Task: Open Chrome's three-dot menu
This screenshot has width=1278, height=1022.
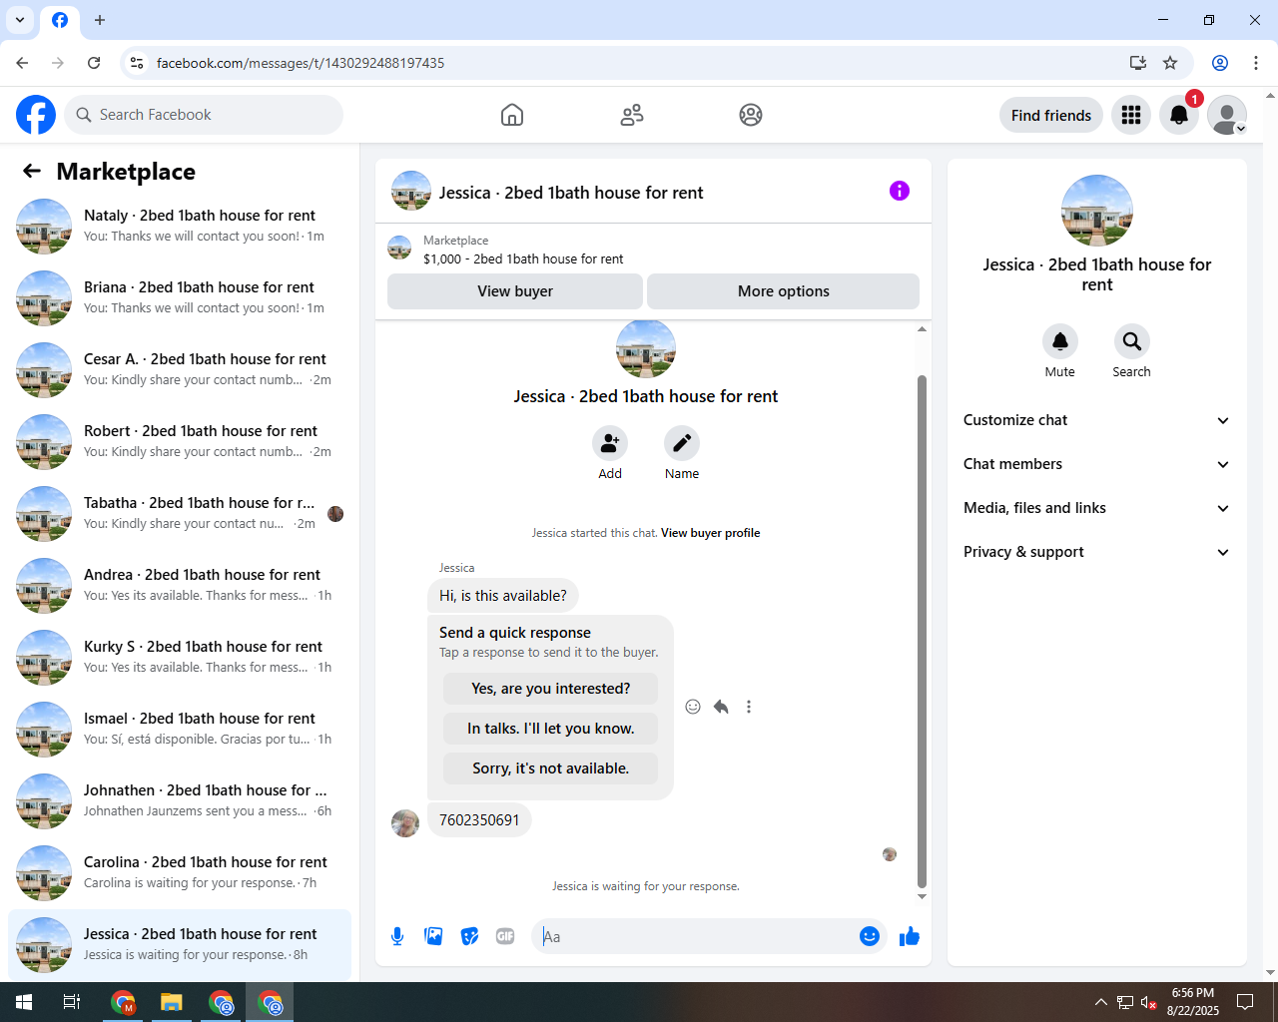Action: (1256, 63)
